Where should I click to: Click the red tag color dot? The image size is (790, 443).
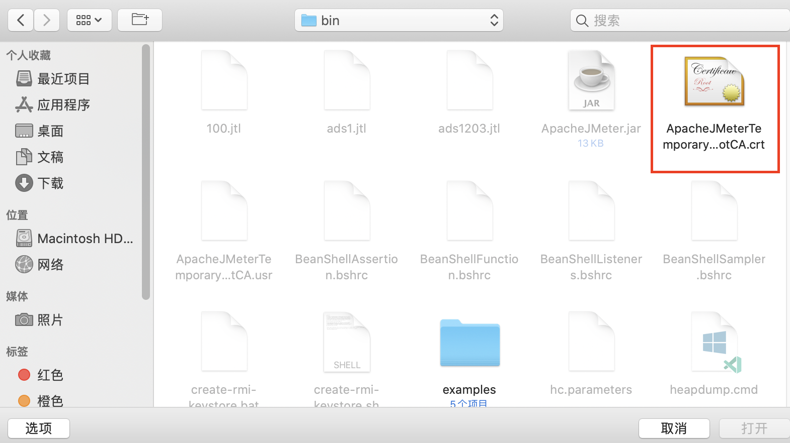pyautogui.click(x=24, y=375)
